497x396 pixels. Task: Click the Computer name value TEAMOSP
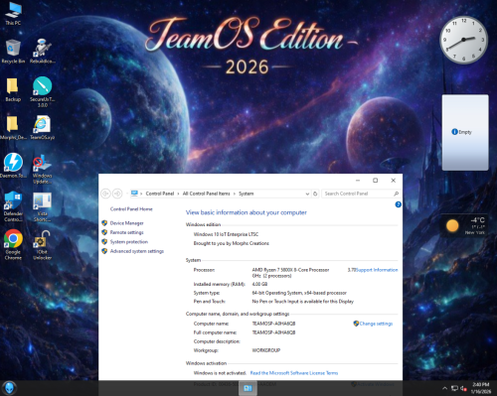point(273,324)
